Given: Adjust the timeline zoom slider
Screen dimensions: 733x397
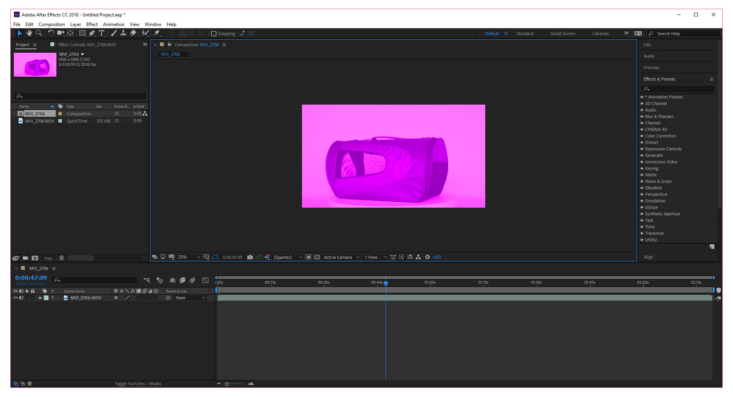Looking at the screenshot, I should [227, 384].
